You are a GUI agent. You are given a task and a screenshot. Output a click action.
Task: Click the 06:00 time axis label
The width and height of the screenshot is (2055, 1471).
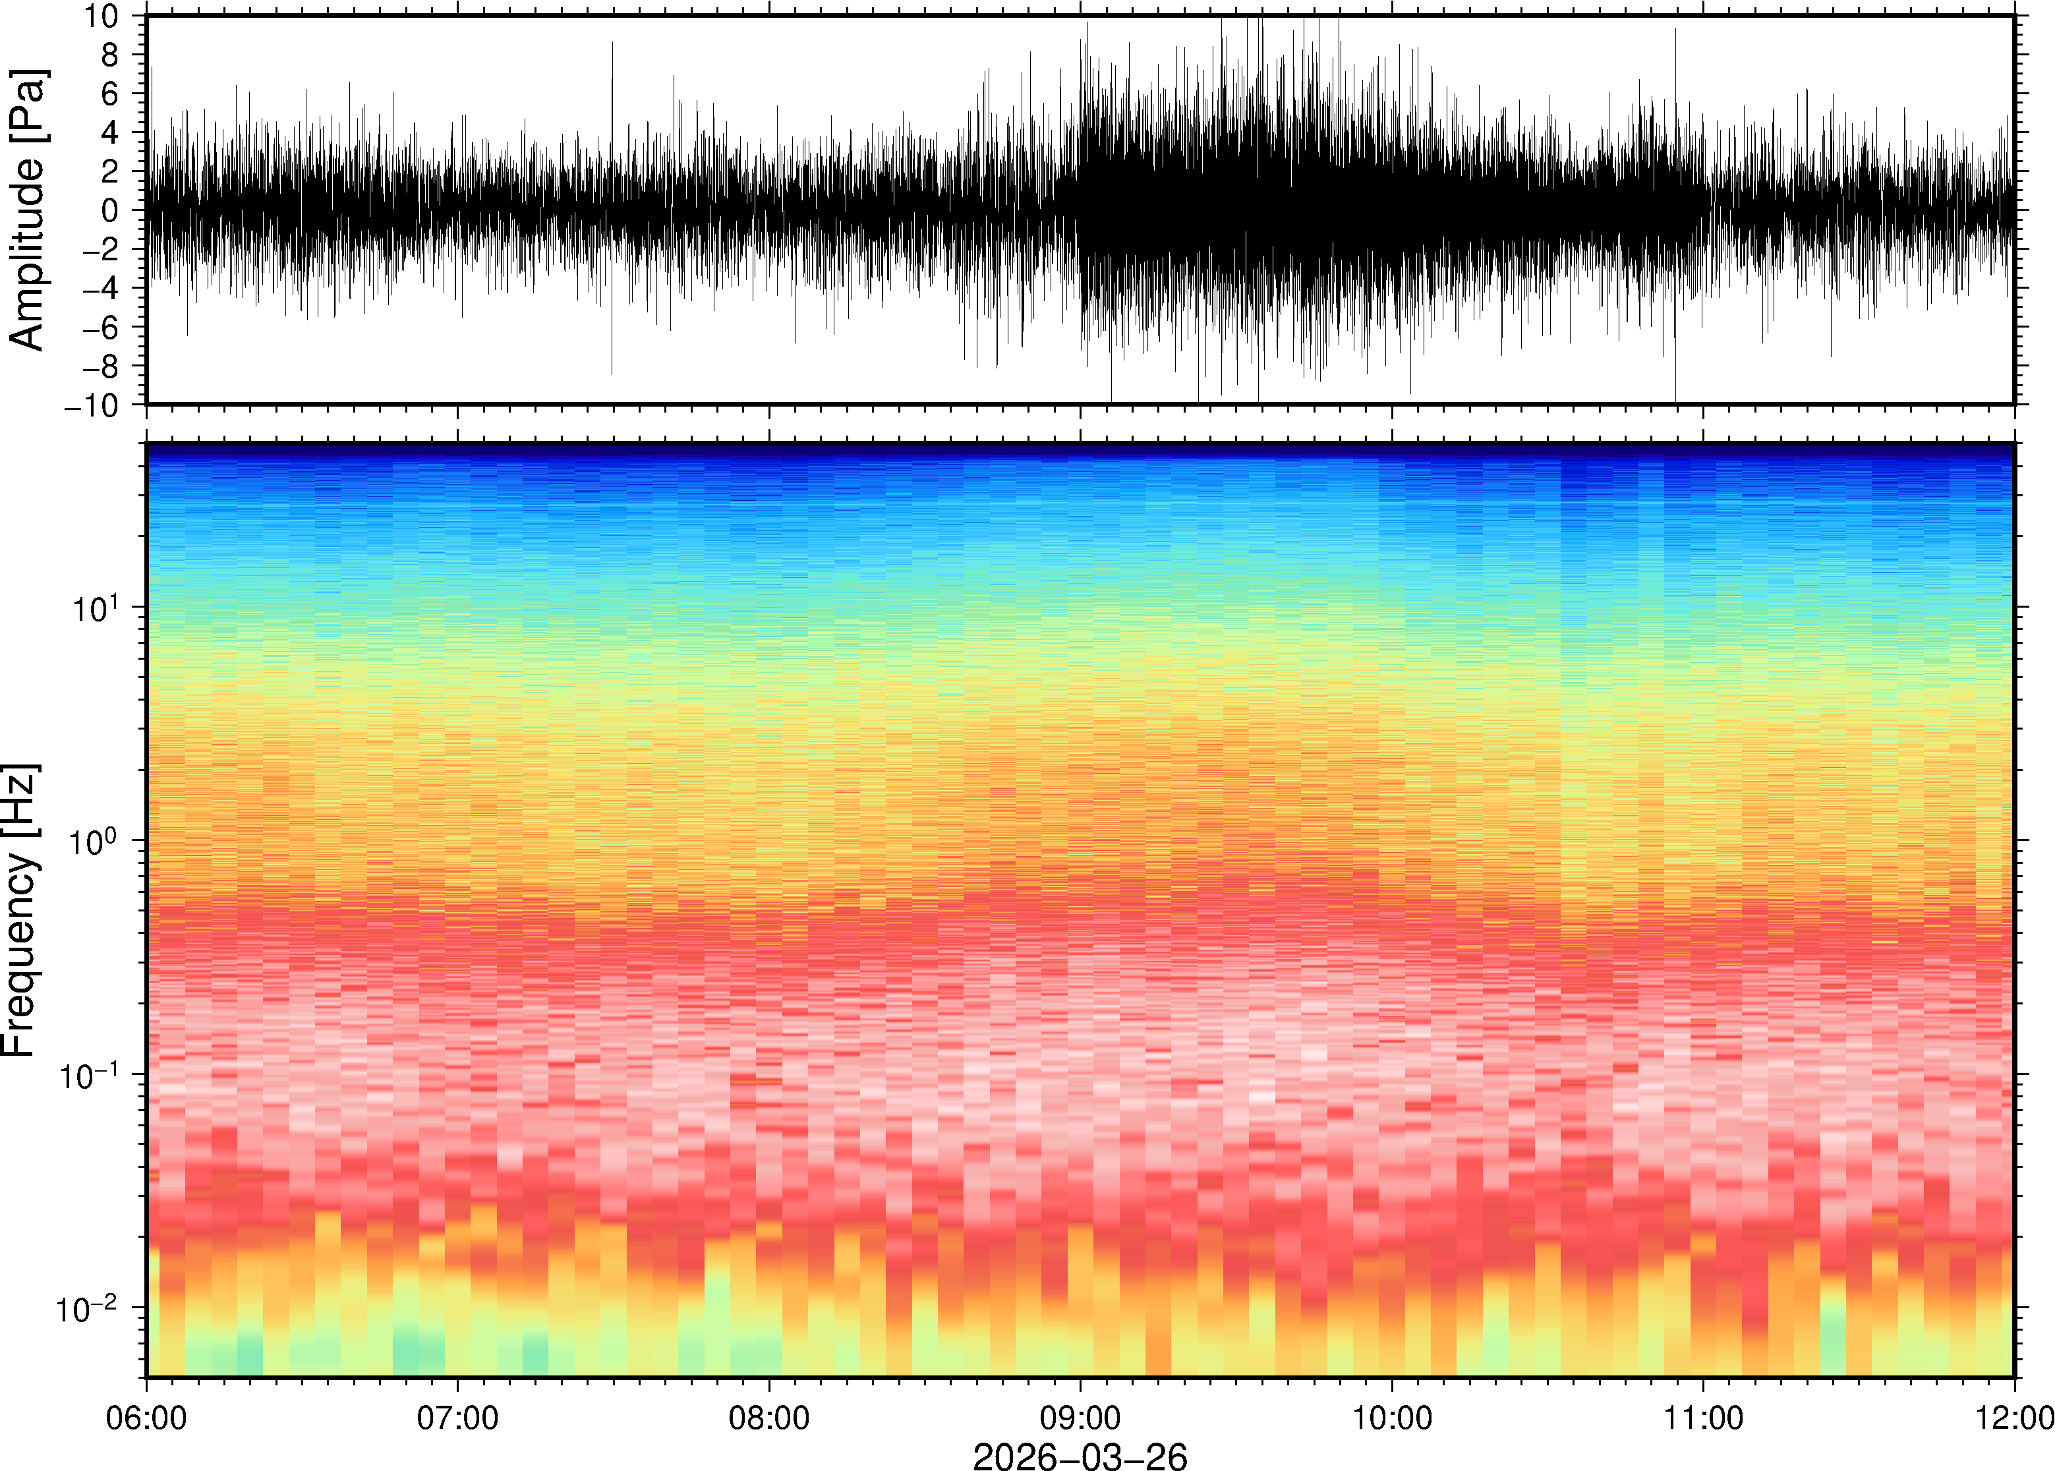pos(146,1418)
